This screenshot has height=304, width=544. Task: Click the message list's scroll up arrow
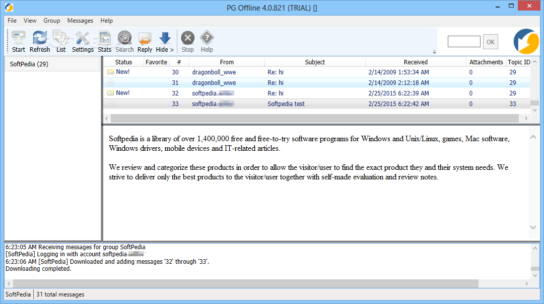point(534,62)
